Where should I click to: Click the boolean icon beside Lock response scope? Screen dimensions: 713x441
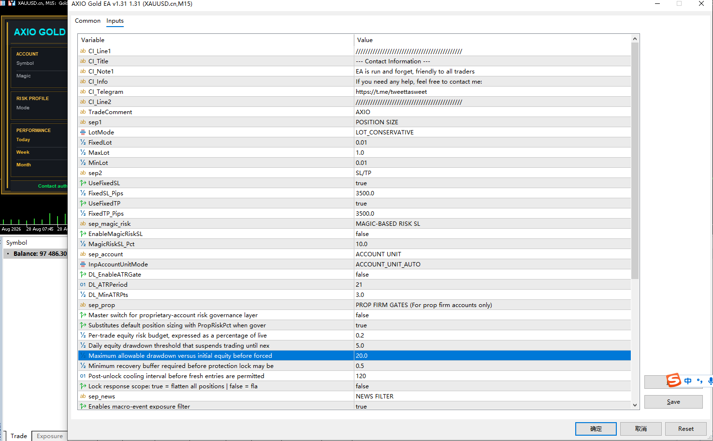coord(83,386)
